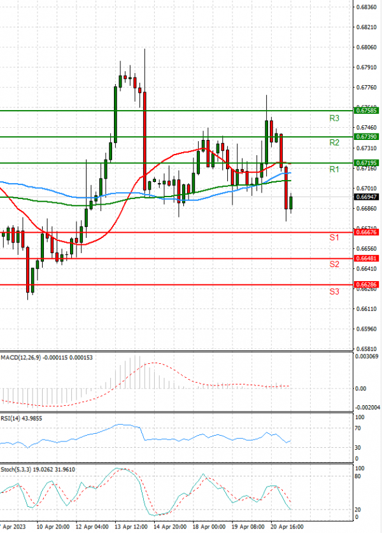The width and height of the screenshot is (382, 533).
Task: Click the 19 Apr 08:00 time label
Action: (248, 527)
